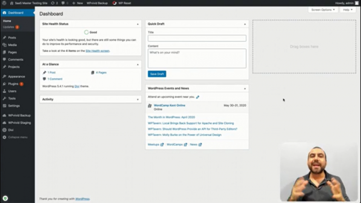Open the comments bubble icon in admin bar

(x=63, y=3)
